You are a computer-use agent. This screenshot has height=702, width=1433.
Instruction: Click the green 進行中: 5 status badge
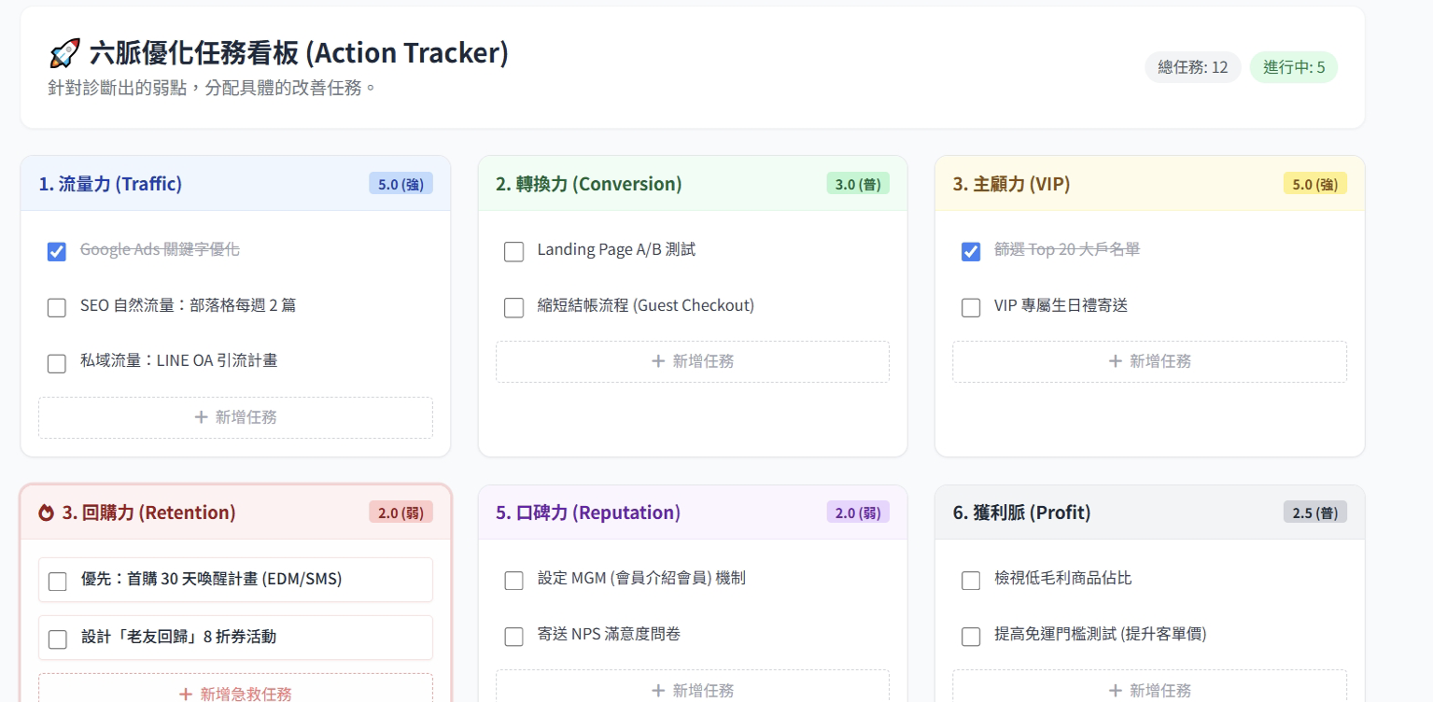point(1293,67)
